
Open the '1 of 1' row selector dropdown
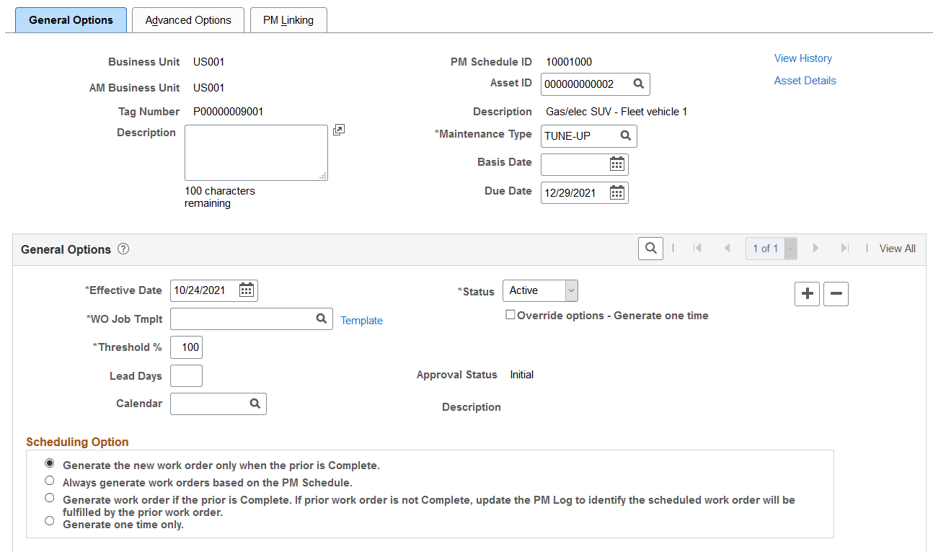pyautogui.click(x=771, y=249)
